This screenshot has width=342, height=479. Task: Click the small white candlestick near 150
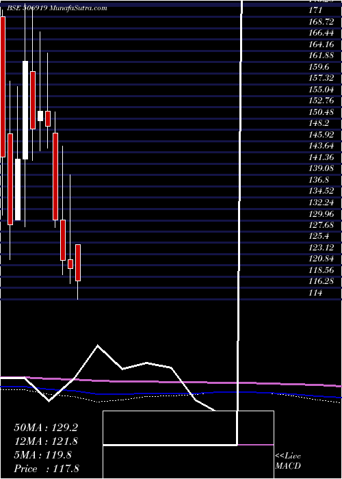coord(40,116)
